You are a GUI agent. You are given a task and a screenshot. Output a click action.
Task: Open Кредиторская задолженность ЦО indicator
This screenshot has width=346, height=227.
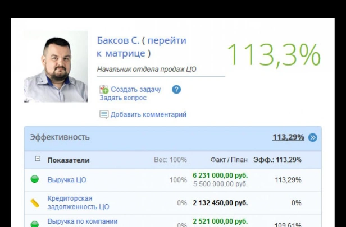pos(78,202)
